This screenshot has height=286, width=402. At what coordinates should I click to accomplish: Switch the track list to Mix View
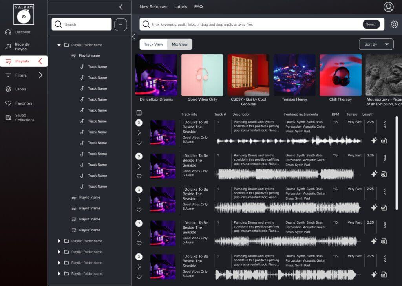click(179, 44)
